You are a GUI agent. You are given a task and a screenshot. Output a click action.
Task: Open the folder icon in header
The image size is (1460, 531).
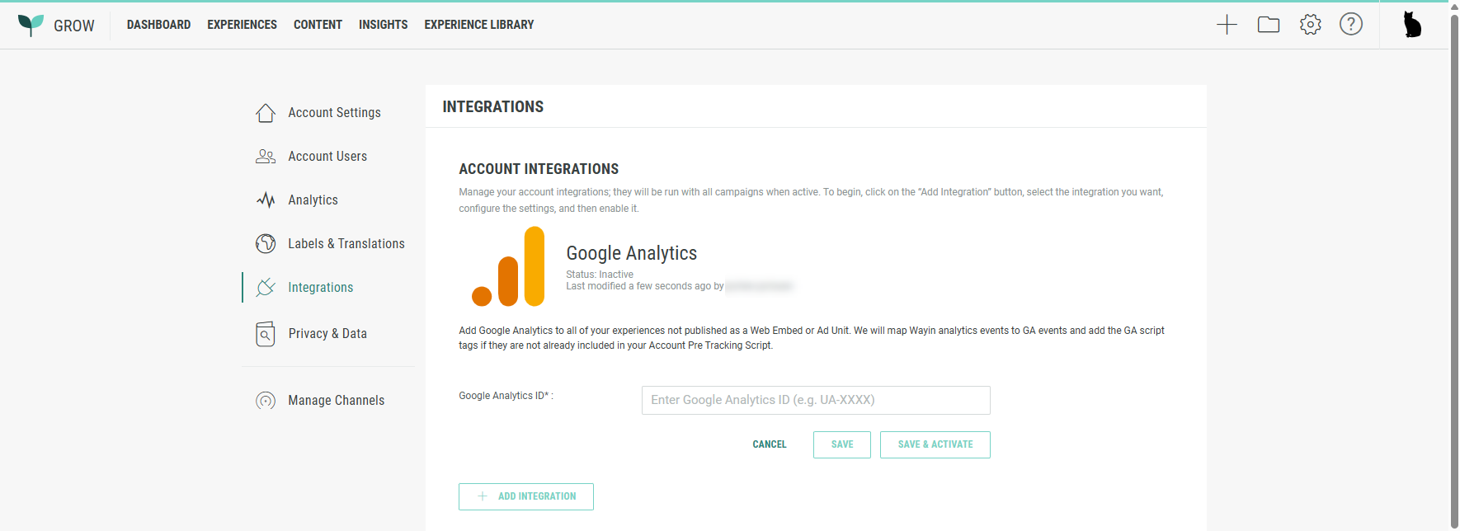coord(1268,25)
